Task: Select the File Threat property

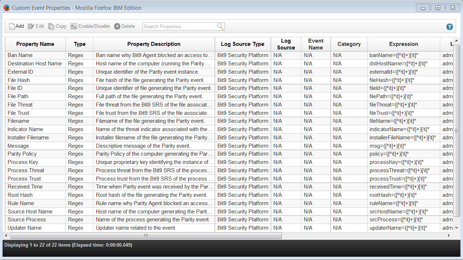Action: (20, 105)
